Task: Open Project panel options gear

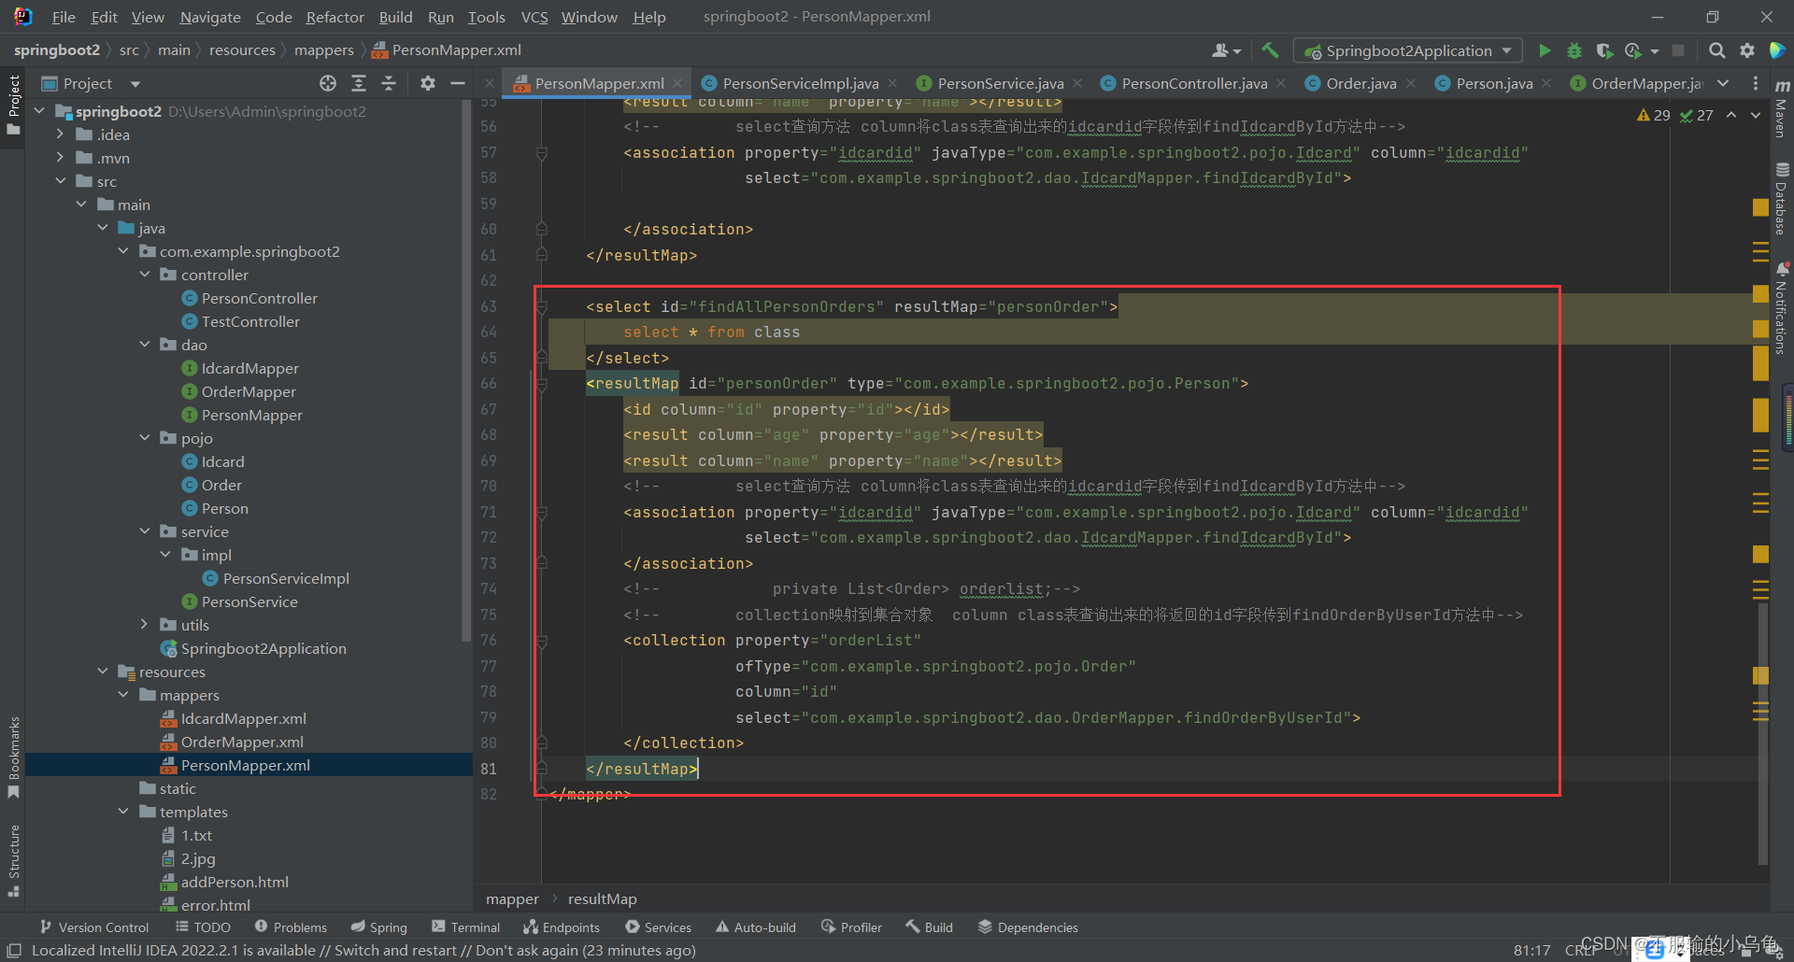Action: (428, 83)
